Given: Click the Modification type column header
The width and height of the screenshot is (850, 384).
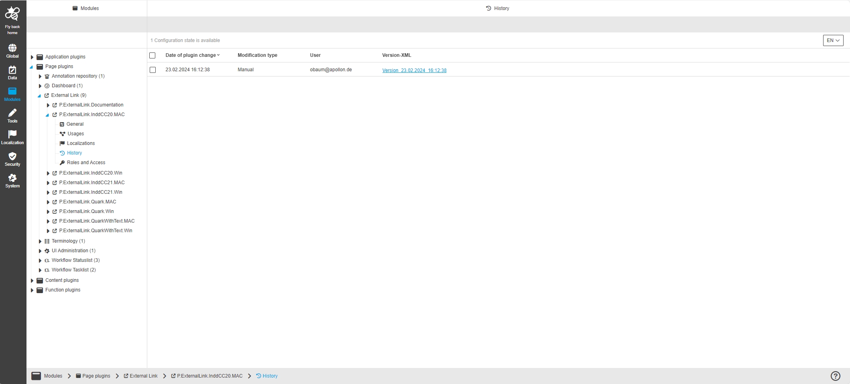Looking at the screenshot, I should pos(257,55).
